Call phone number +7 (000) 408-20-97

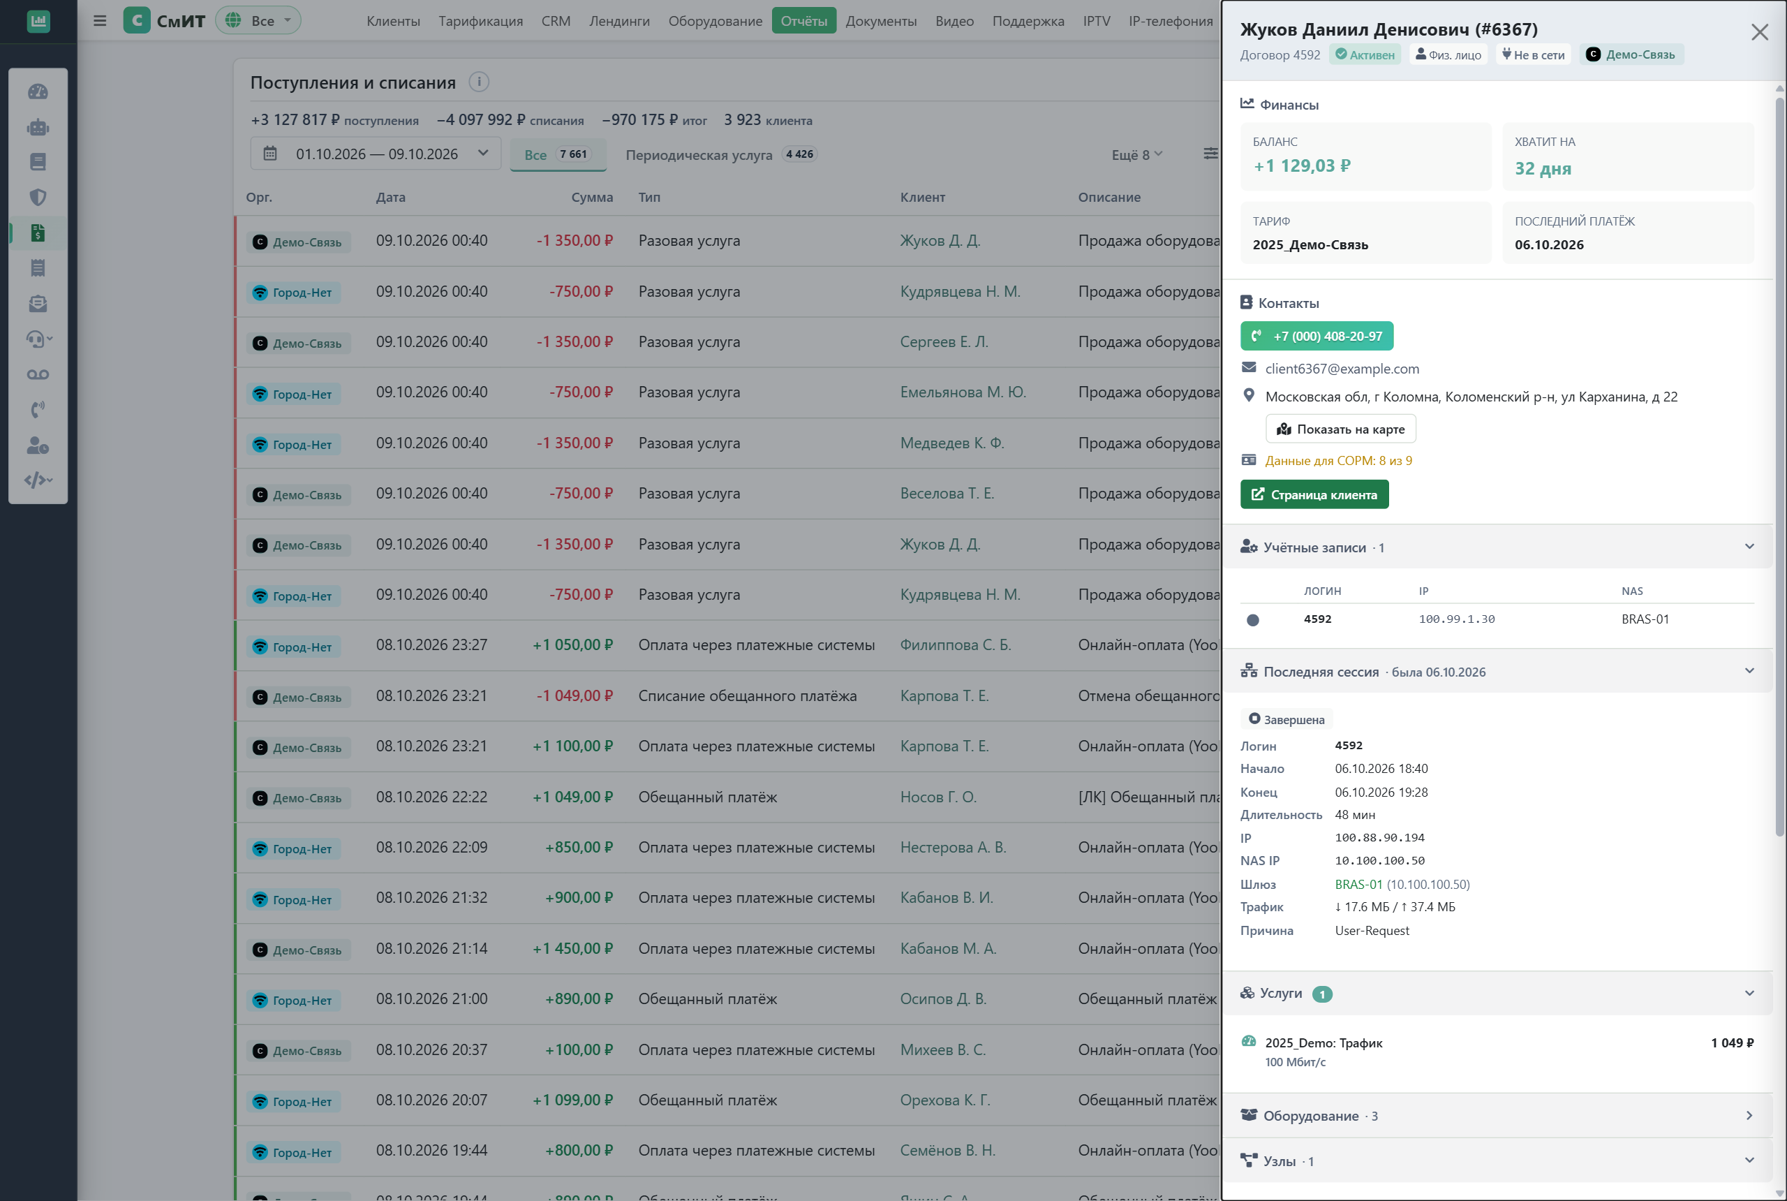pyautogui.click(x=1317, y=337)
